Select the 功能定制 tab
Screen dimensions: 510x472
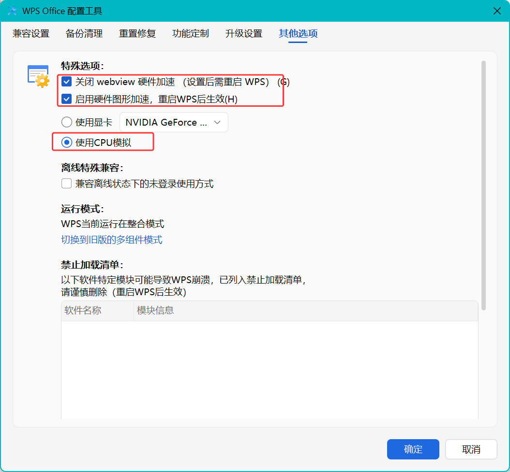pyautogui.click(x=190, y=33)
